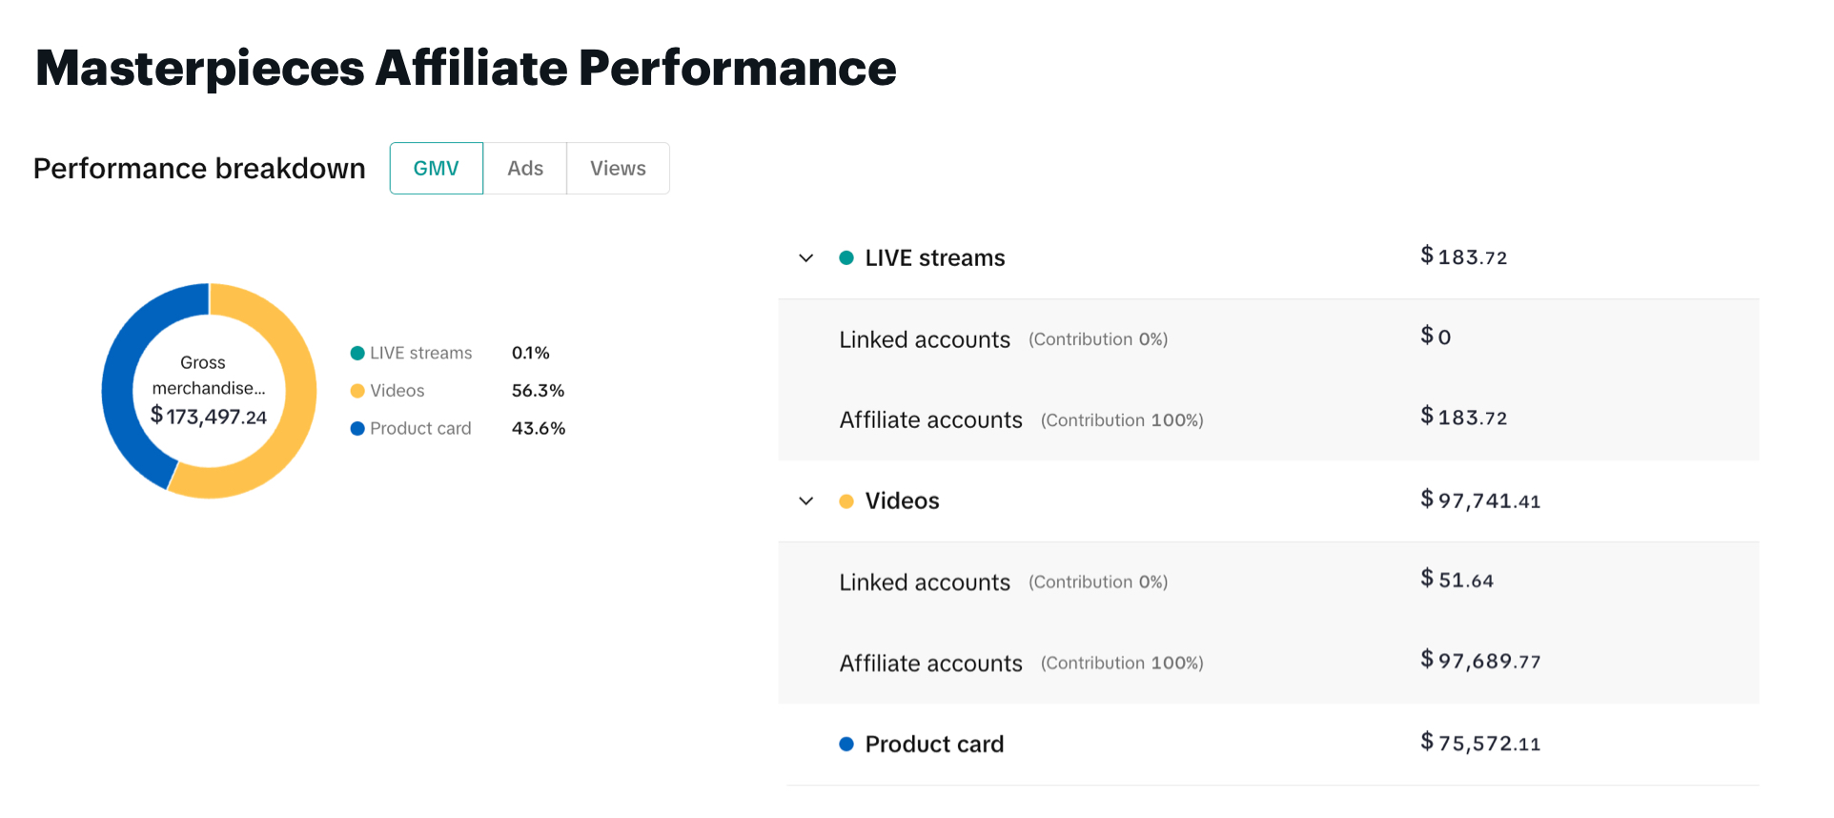Viewport: 1834px width, 818px height.
Task: Click the Videos $97,741.41 amount
Action: 1479,501
